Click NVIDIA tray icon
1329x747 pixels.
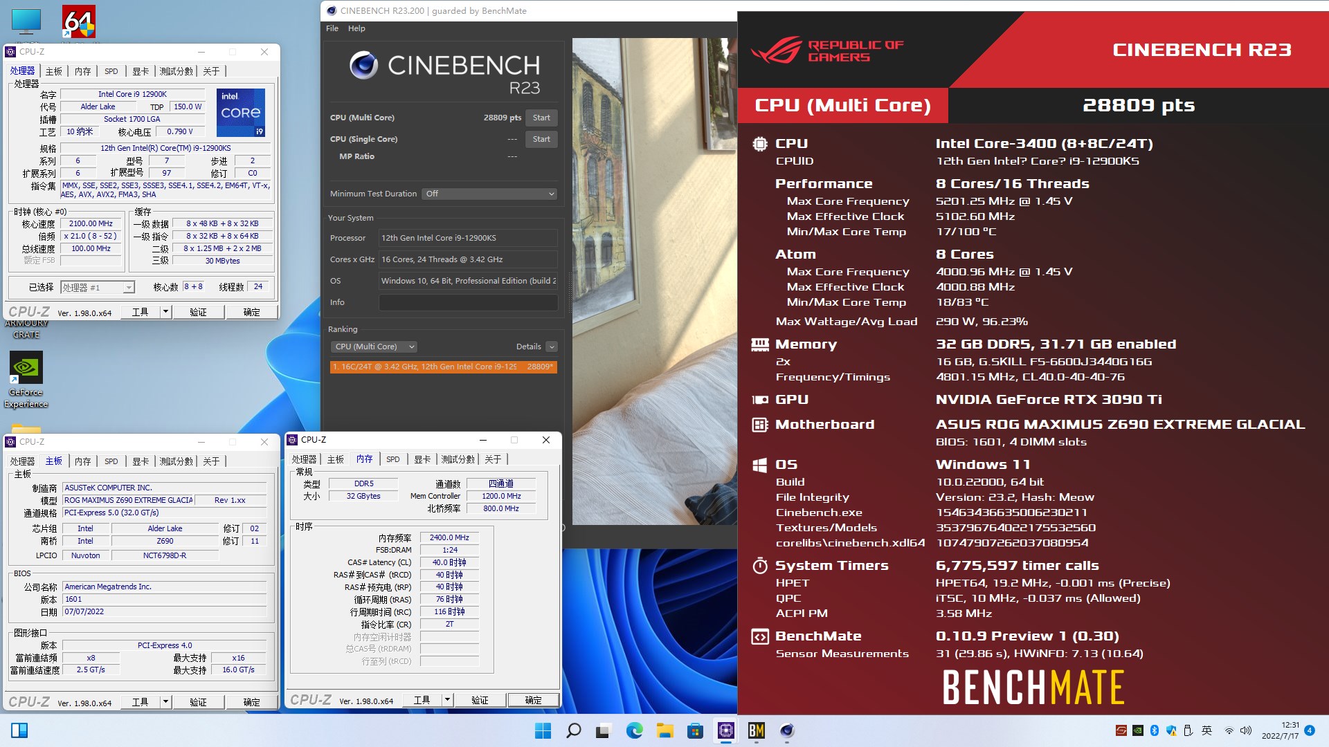pyautogui.click(x=1138, y=730)
